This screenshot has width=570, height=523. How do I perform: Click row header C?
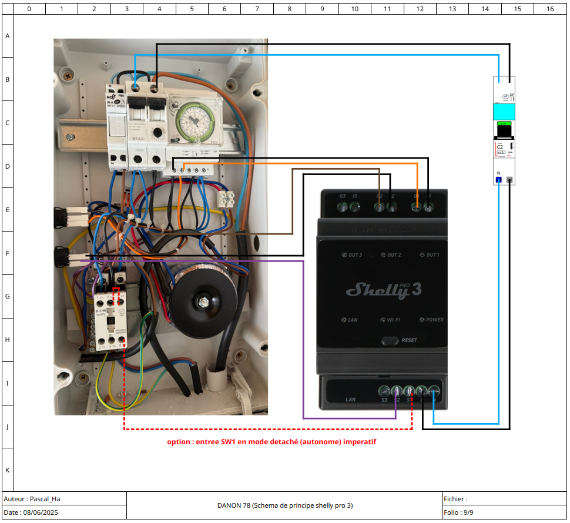[x=8, y=123]
